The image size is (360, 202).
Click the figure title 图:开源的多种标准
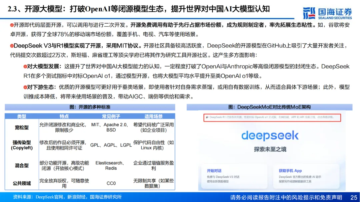[x=90, y=107]
